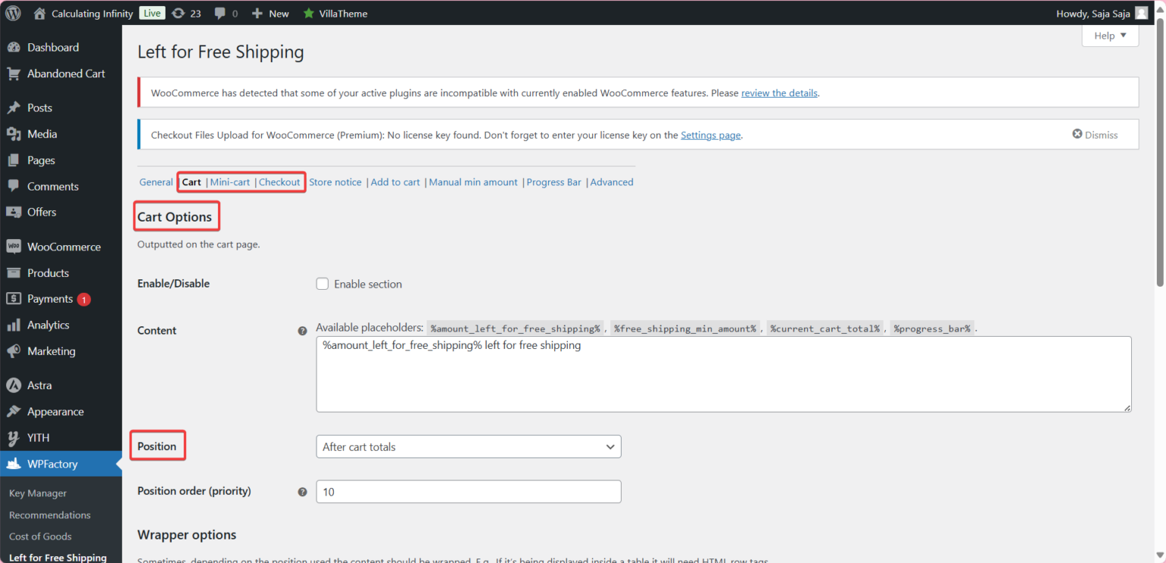1166x563 pixels.
Task: Click the comments bubble icon in admin bar
Action: tap(219, 13)
